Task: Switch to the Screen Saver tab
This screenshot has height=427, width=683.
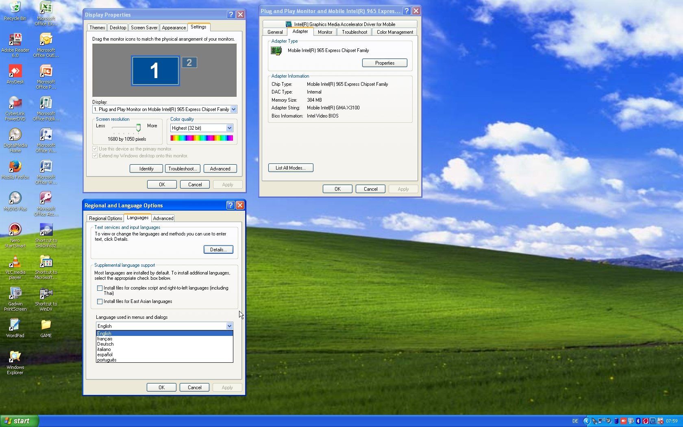Action: coord(144,28)
